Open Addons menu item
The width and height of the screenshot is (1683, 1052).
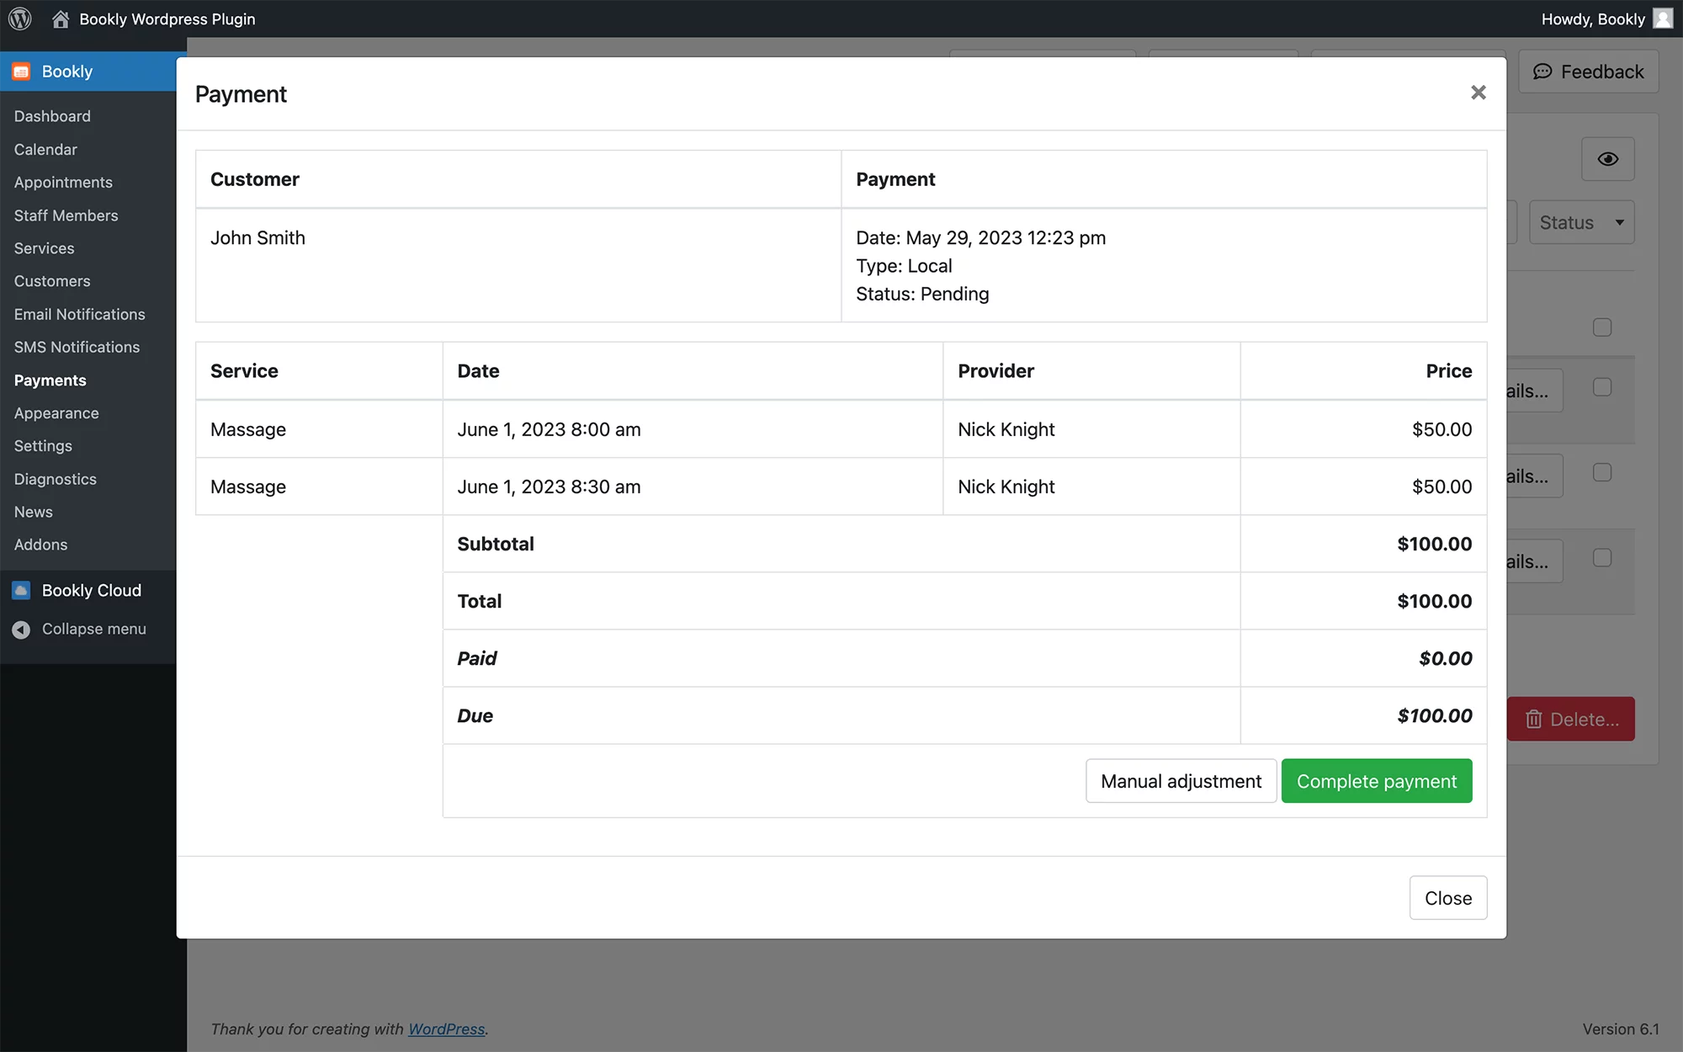40,545
